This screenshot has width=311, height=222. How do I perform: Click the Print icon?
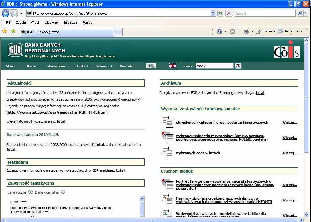point(246,31)
